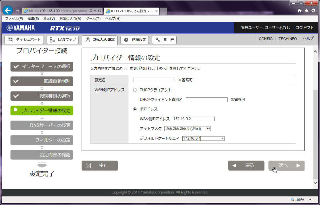Click the zoom magnifier icon in status bar
This screenshot has width=320, height=205.
[x=292, y=199]
